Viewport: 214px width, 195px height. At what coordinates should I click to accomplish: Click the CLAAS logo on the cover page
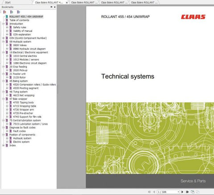coord(193,17)
